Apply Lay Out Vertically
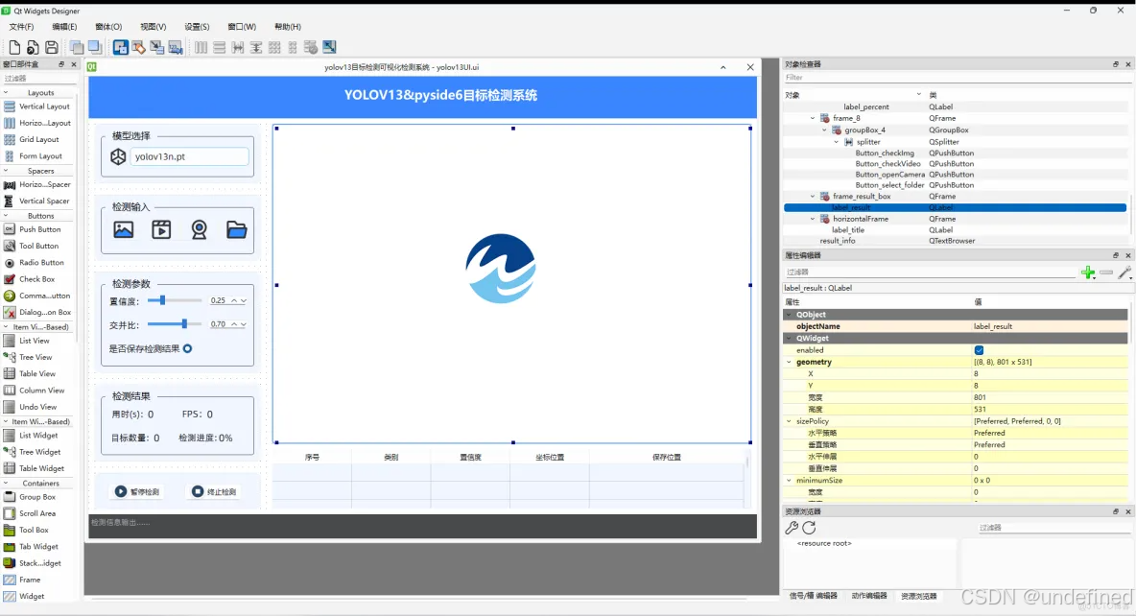The height and width of the screenshot is (616, 1136). point(219,47)
